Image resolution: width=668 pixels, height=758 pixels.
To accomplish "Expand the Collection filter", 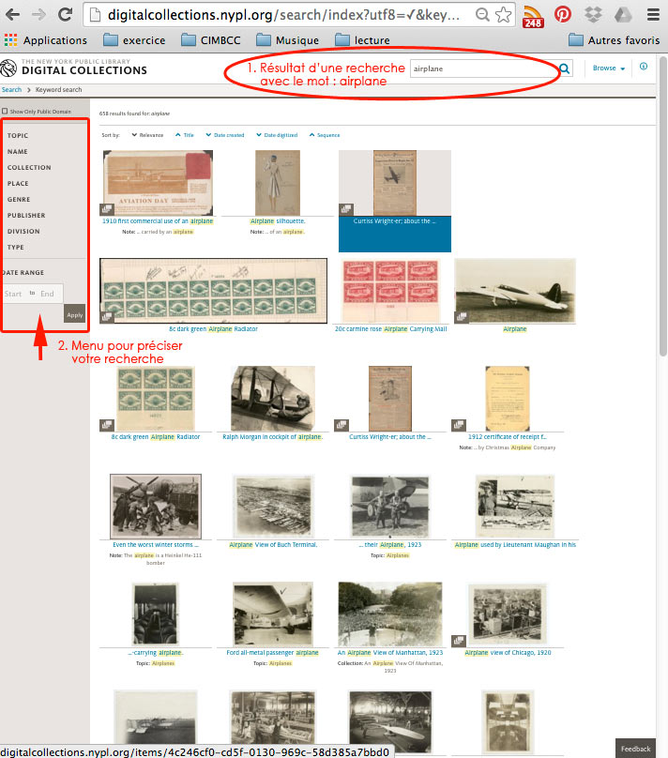I will click(29, 168).
